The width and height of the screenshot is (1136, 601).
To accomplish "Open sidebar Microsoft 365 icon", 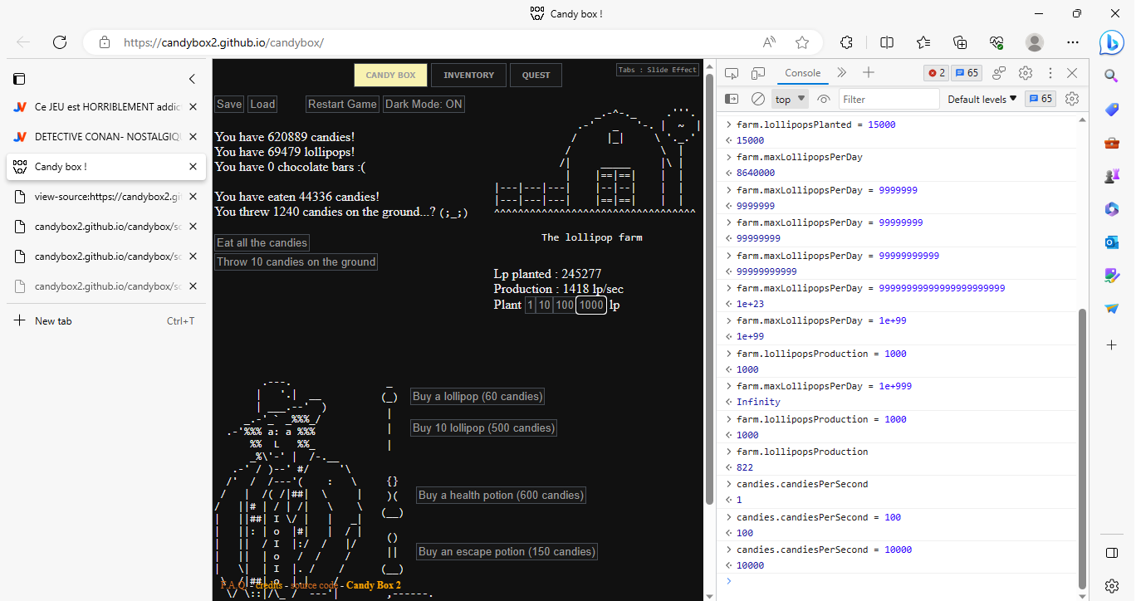I will click(1112, 208).
